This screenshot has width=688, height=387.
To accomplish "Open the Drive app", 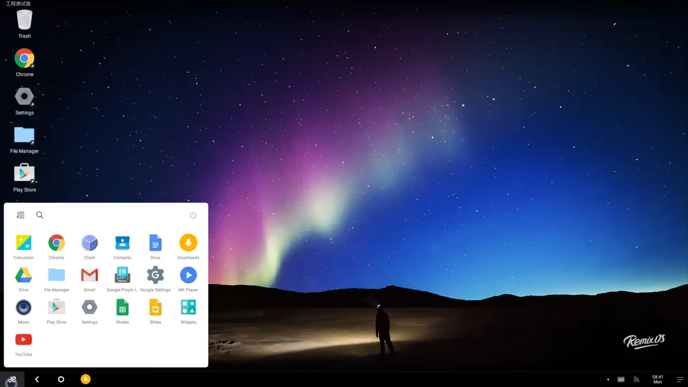I will coord(24,279).
